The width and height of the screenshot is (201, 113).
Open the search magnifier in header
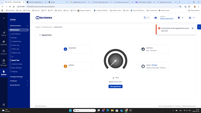click(145, 18)
